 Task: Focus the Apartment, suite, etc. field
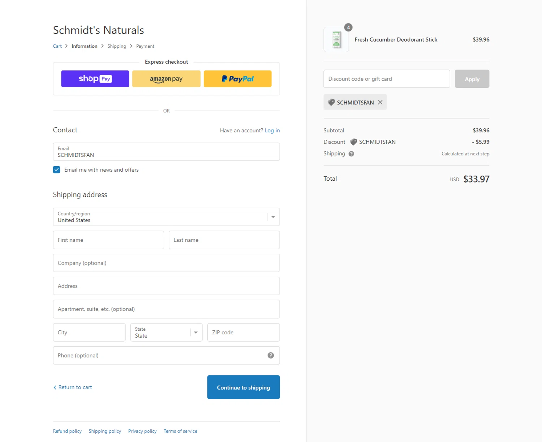166,309
